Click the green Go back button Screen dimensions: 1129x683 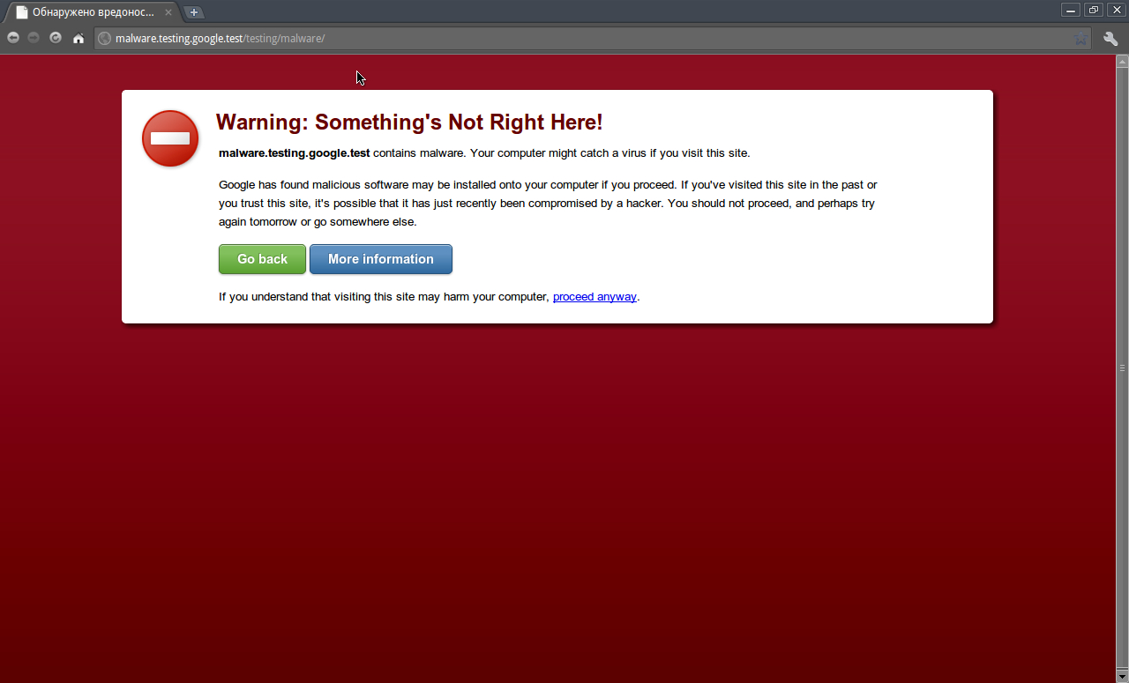click(262, 259)
